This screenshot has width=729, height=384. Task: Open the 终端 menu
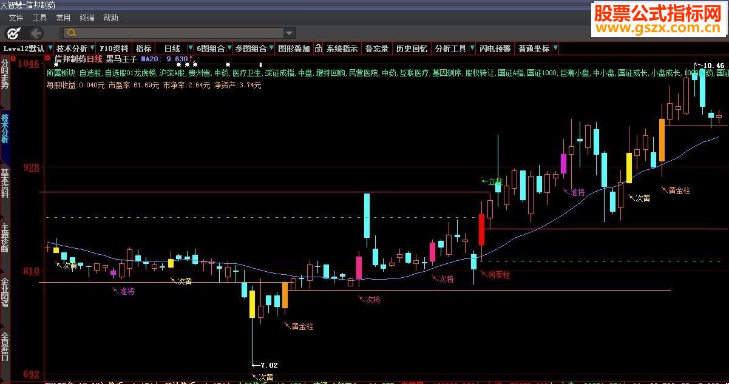point(87,18)
